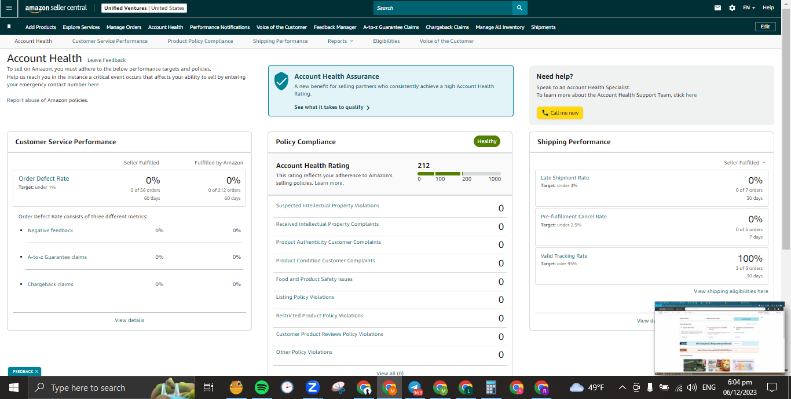Viewport: 791px width, 399px height.
Task: Go to Manage Orders
Action: pyautogui.click(x=124, y=27)
